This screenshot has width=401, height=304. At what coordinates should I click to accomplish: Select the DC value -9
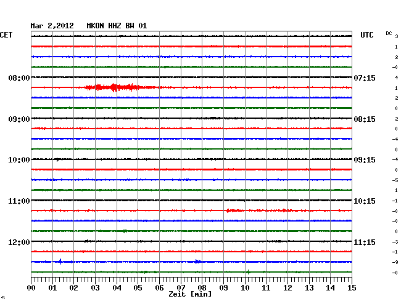pos(395,262)
